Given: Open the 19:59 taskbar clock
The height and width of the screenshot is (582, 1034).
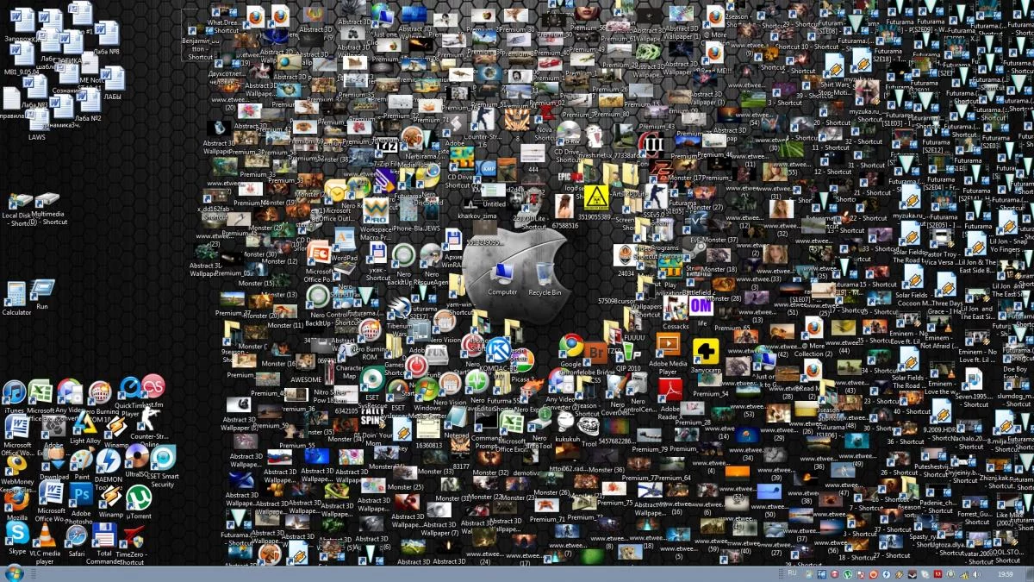Looking at the screenshot, I should (x=1005, y=573).
